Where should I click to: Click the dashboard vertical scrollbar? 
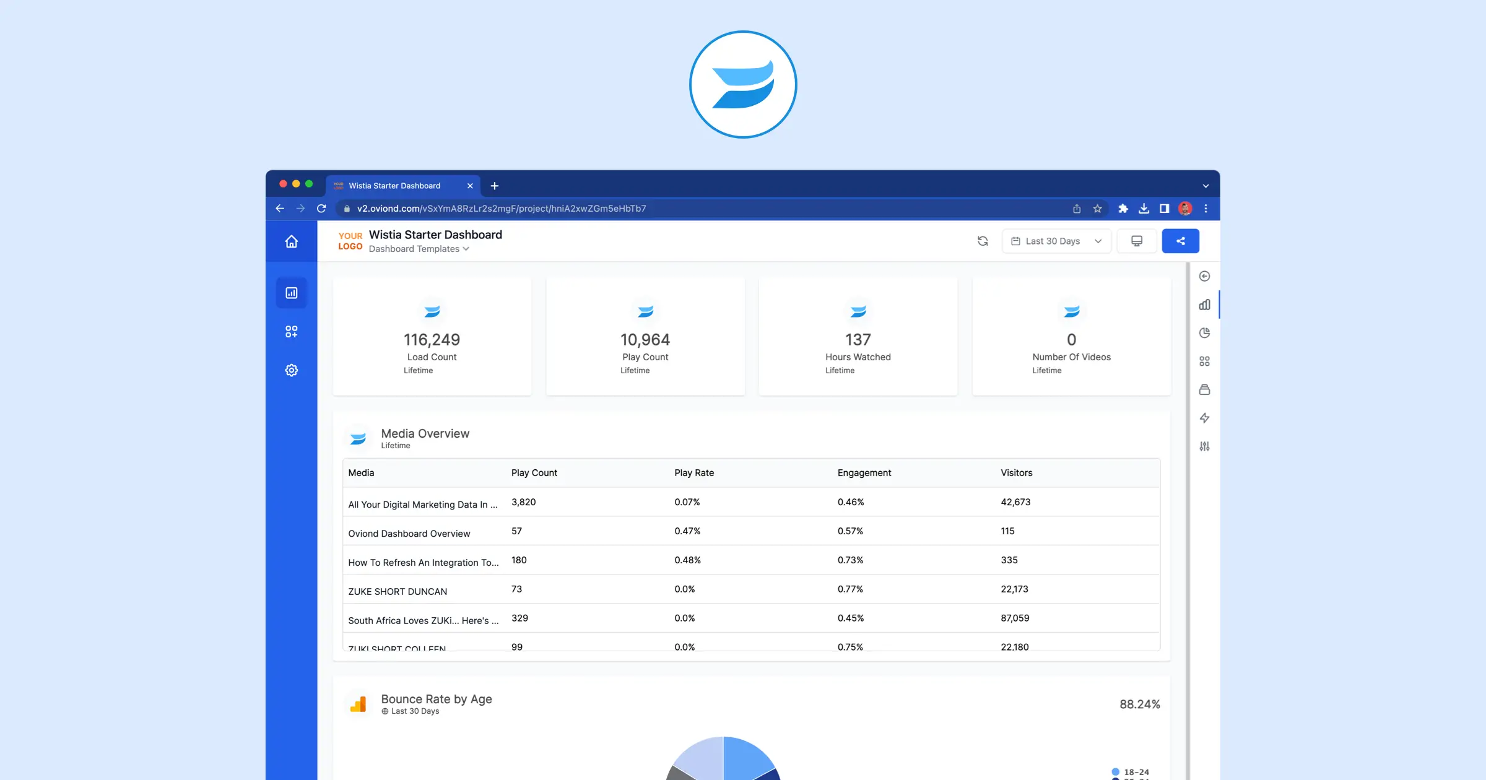[x=1188, y=520]
